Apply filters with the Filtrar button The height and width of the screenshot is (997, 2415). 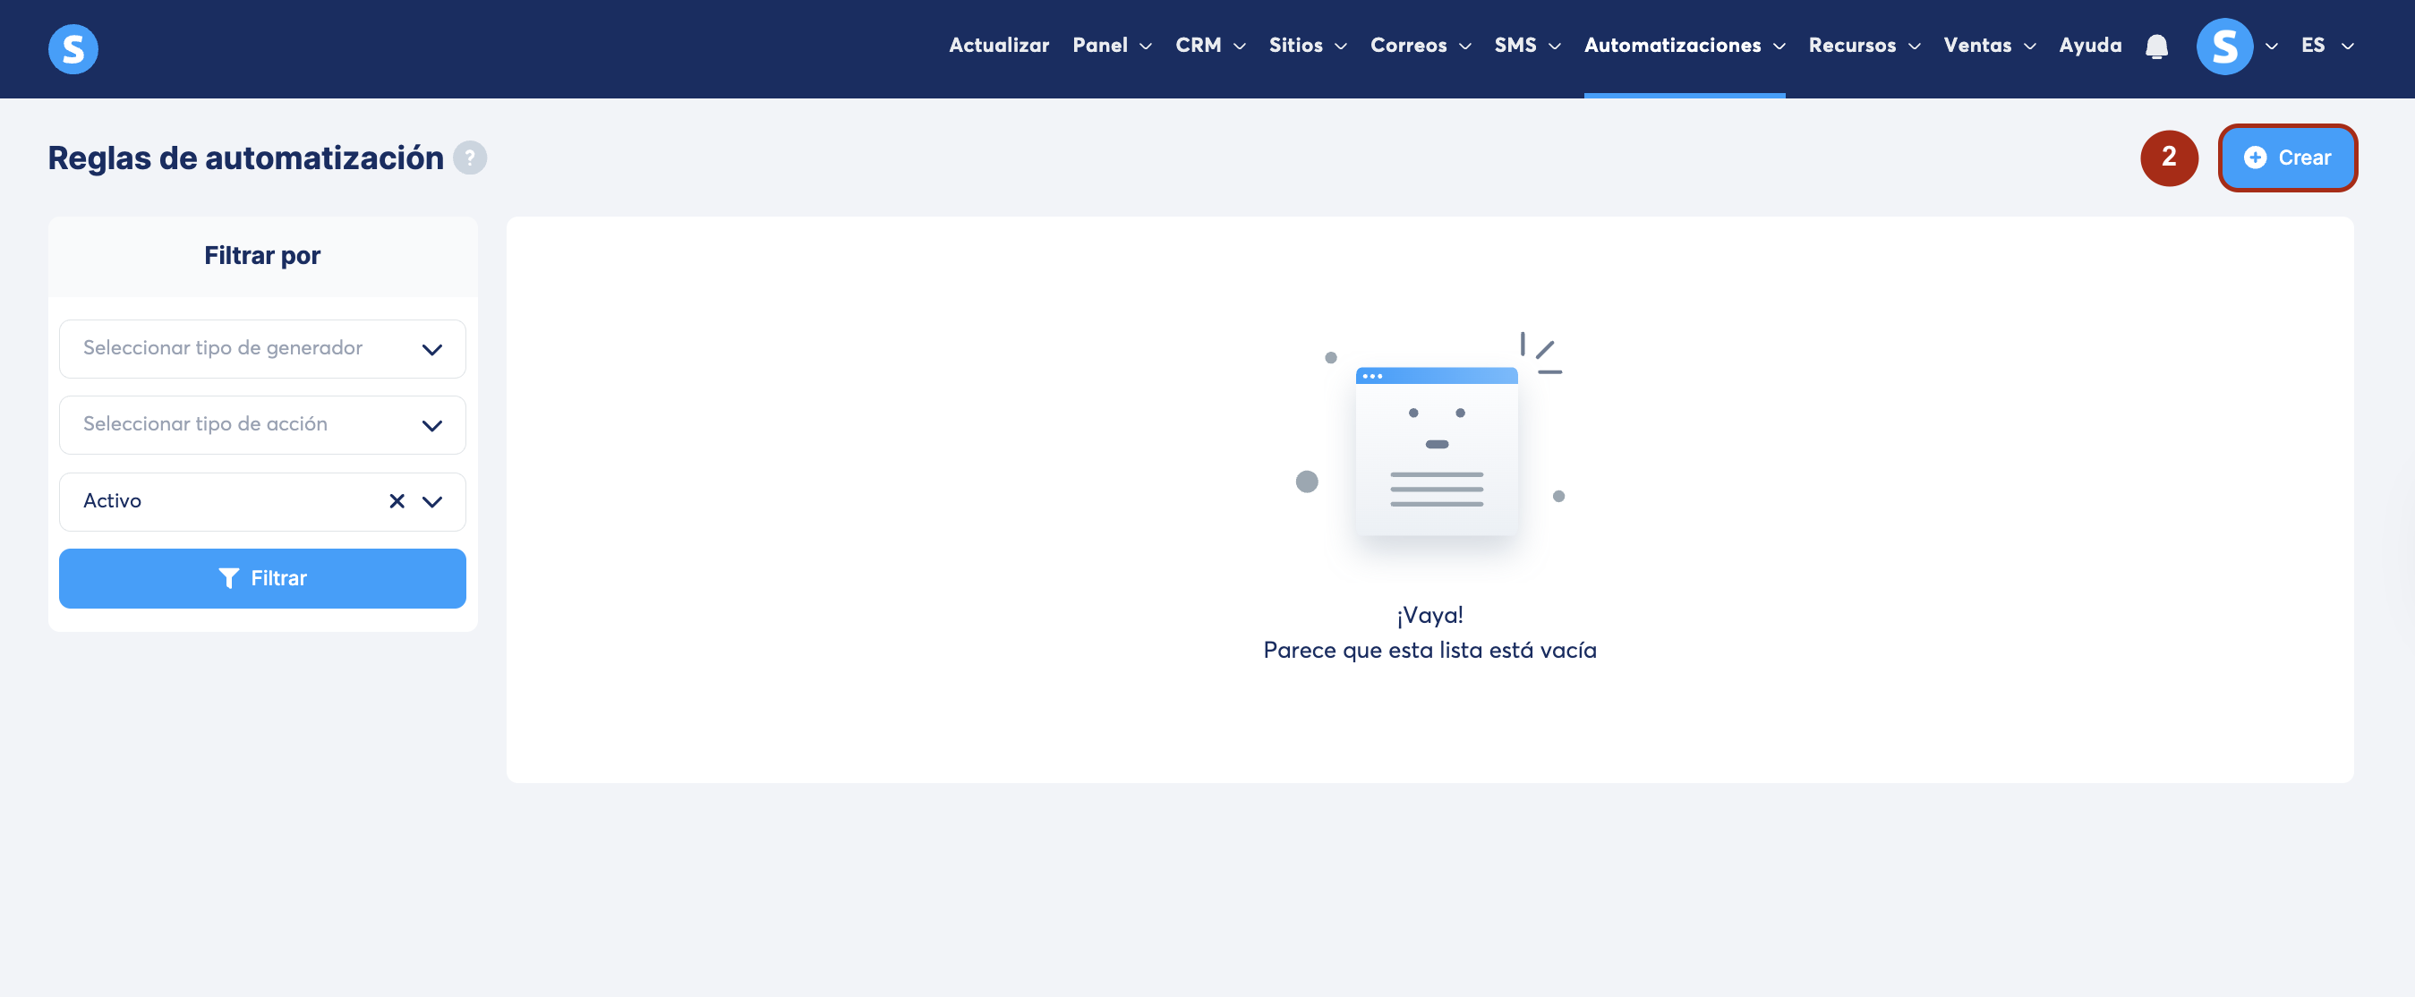(x=262, y=578)
